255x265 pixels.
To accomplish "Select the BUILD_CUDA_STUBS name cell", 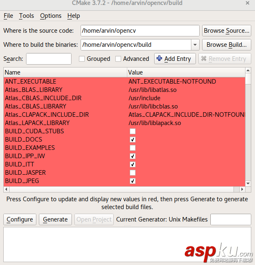I will coord(65,131).
